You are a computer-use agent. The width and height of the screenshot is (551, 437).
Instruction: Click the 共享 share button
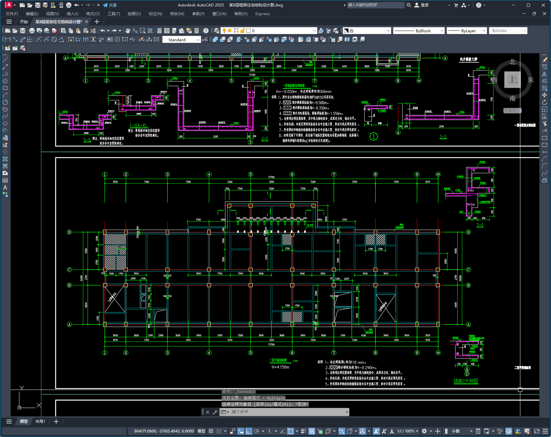[110, 5]
